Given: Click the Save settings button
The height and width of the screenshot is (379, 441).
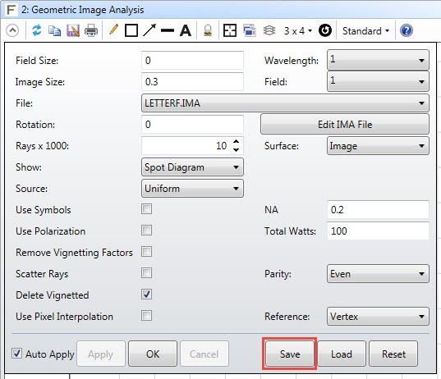Looking at the screenshot, I should [290, 354].
